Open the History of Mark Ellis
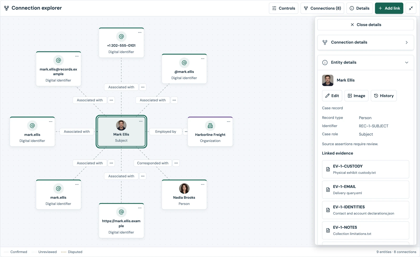Screen dimensions: 420x257 (x=384, y=96)
